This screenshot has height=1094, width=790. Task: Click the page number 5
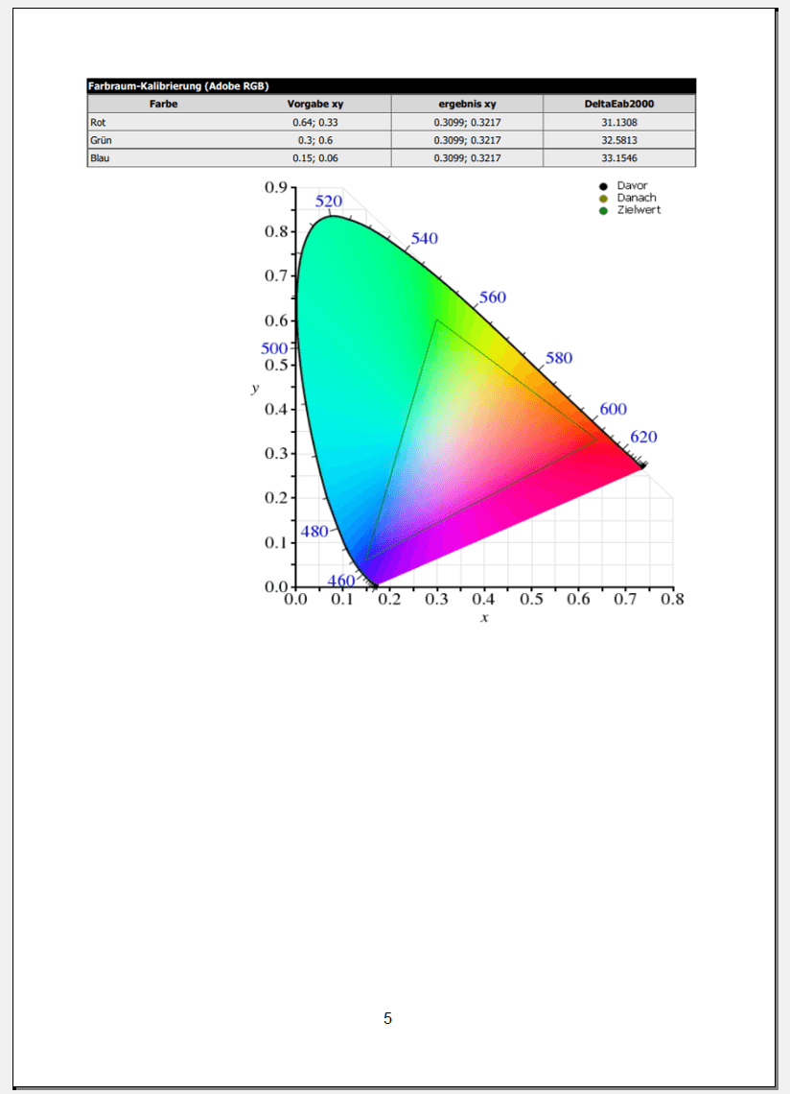pyautogui.click(x=387, y=1018)
